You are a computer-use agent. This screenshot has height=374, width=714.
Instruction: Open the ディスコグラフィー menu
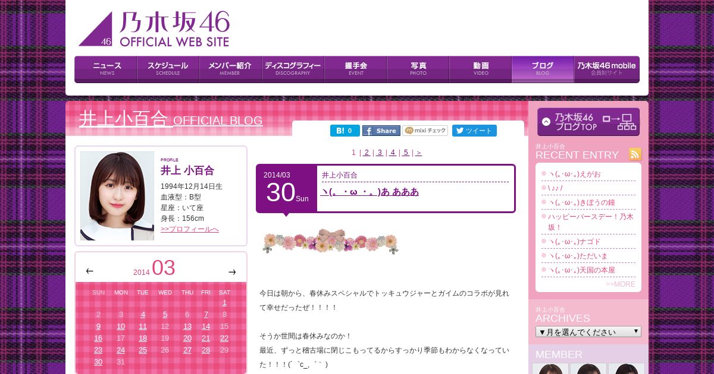pos(293,69)
